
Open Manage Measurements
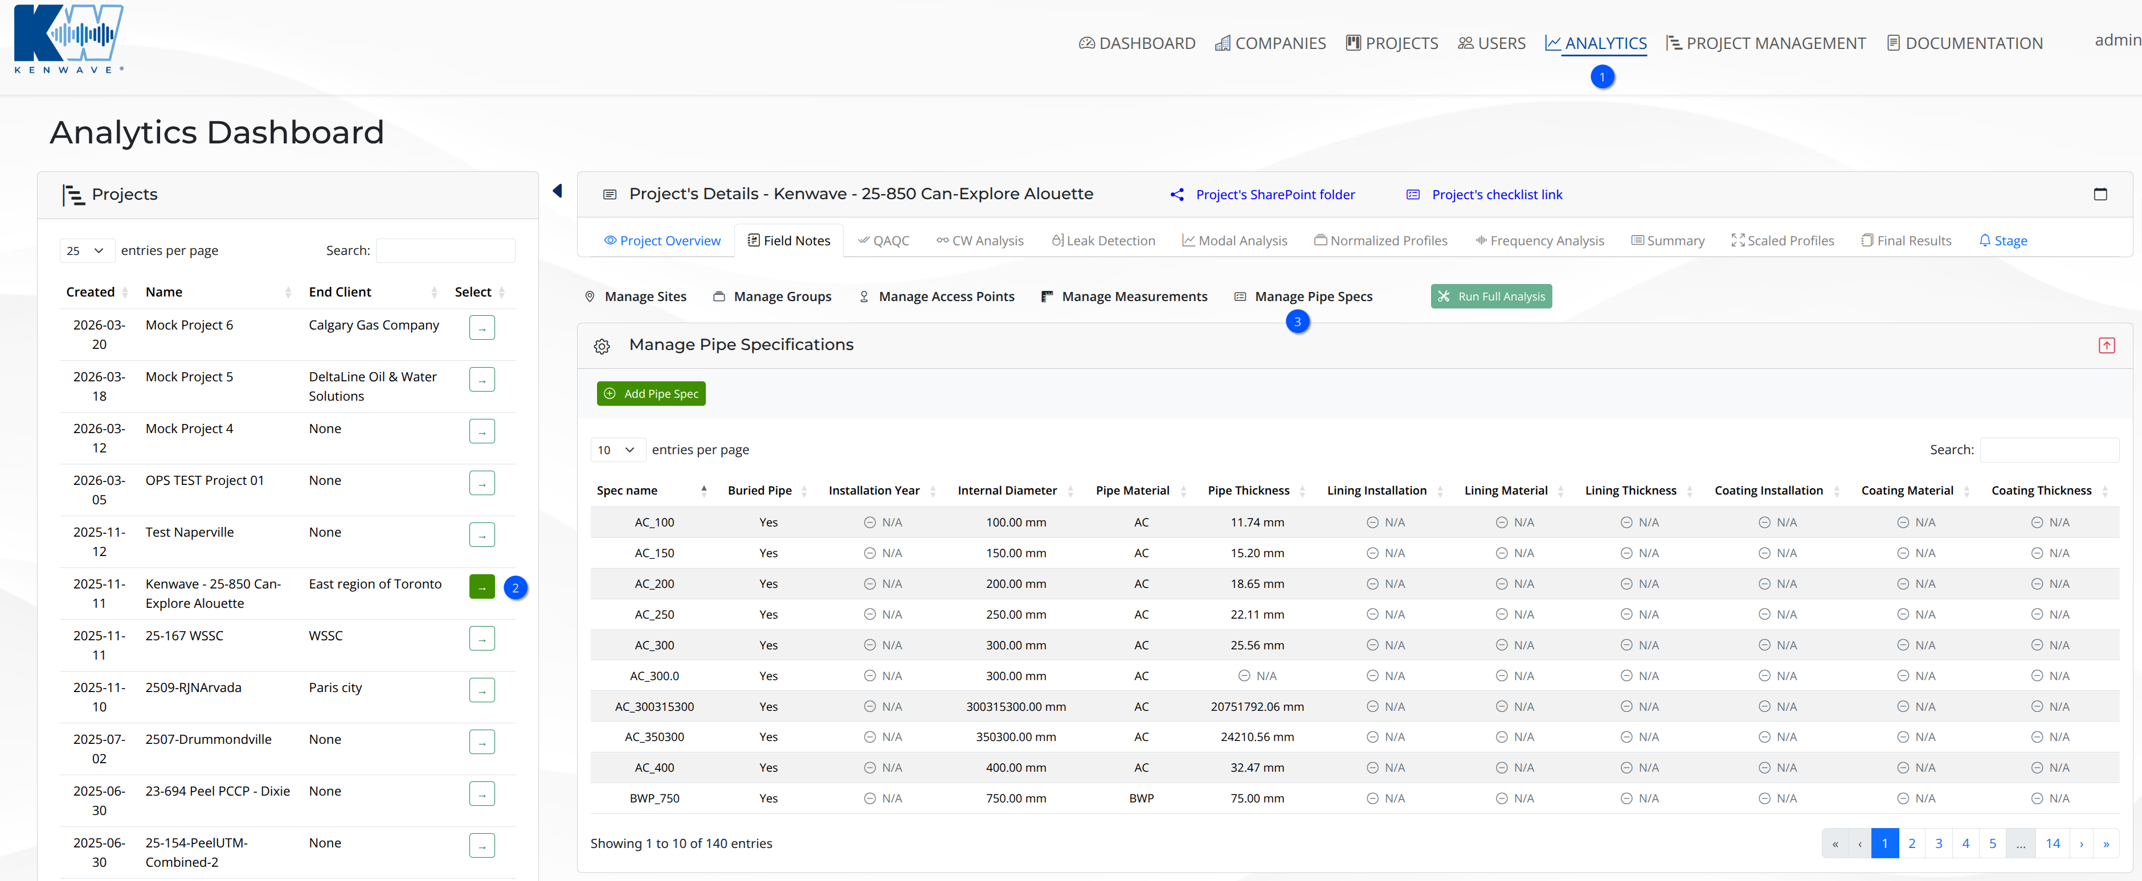1124,297
